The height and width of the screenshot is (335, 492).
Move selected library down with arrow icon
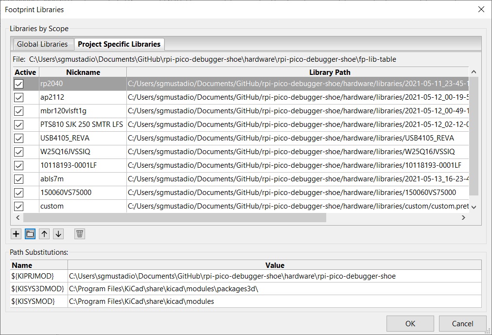pos(58,234)
